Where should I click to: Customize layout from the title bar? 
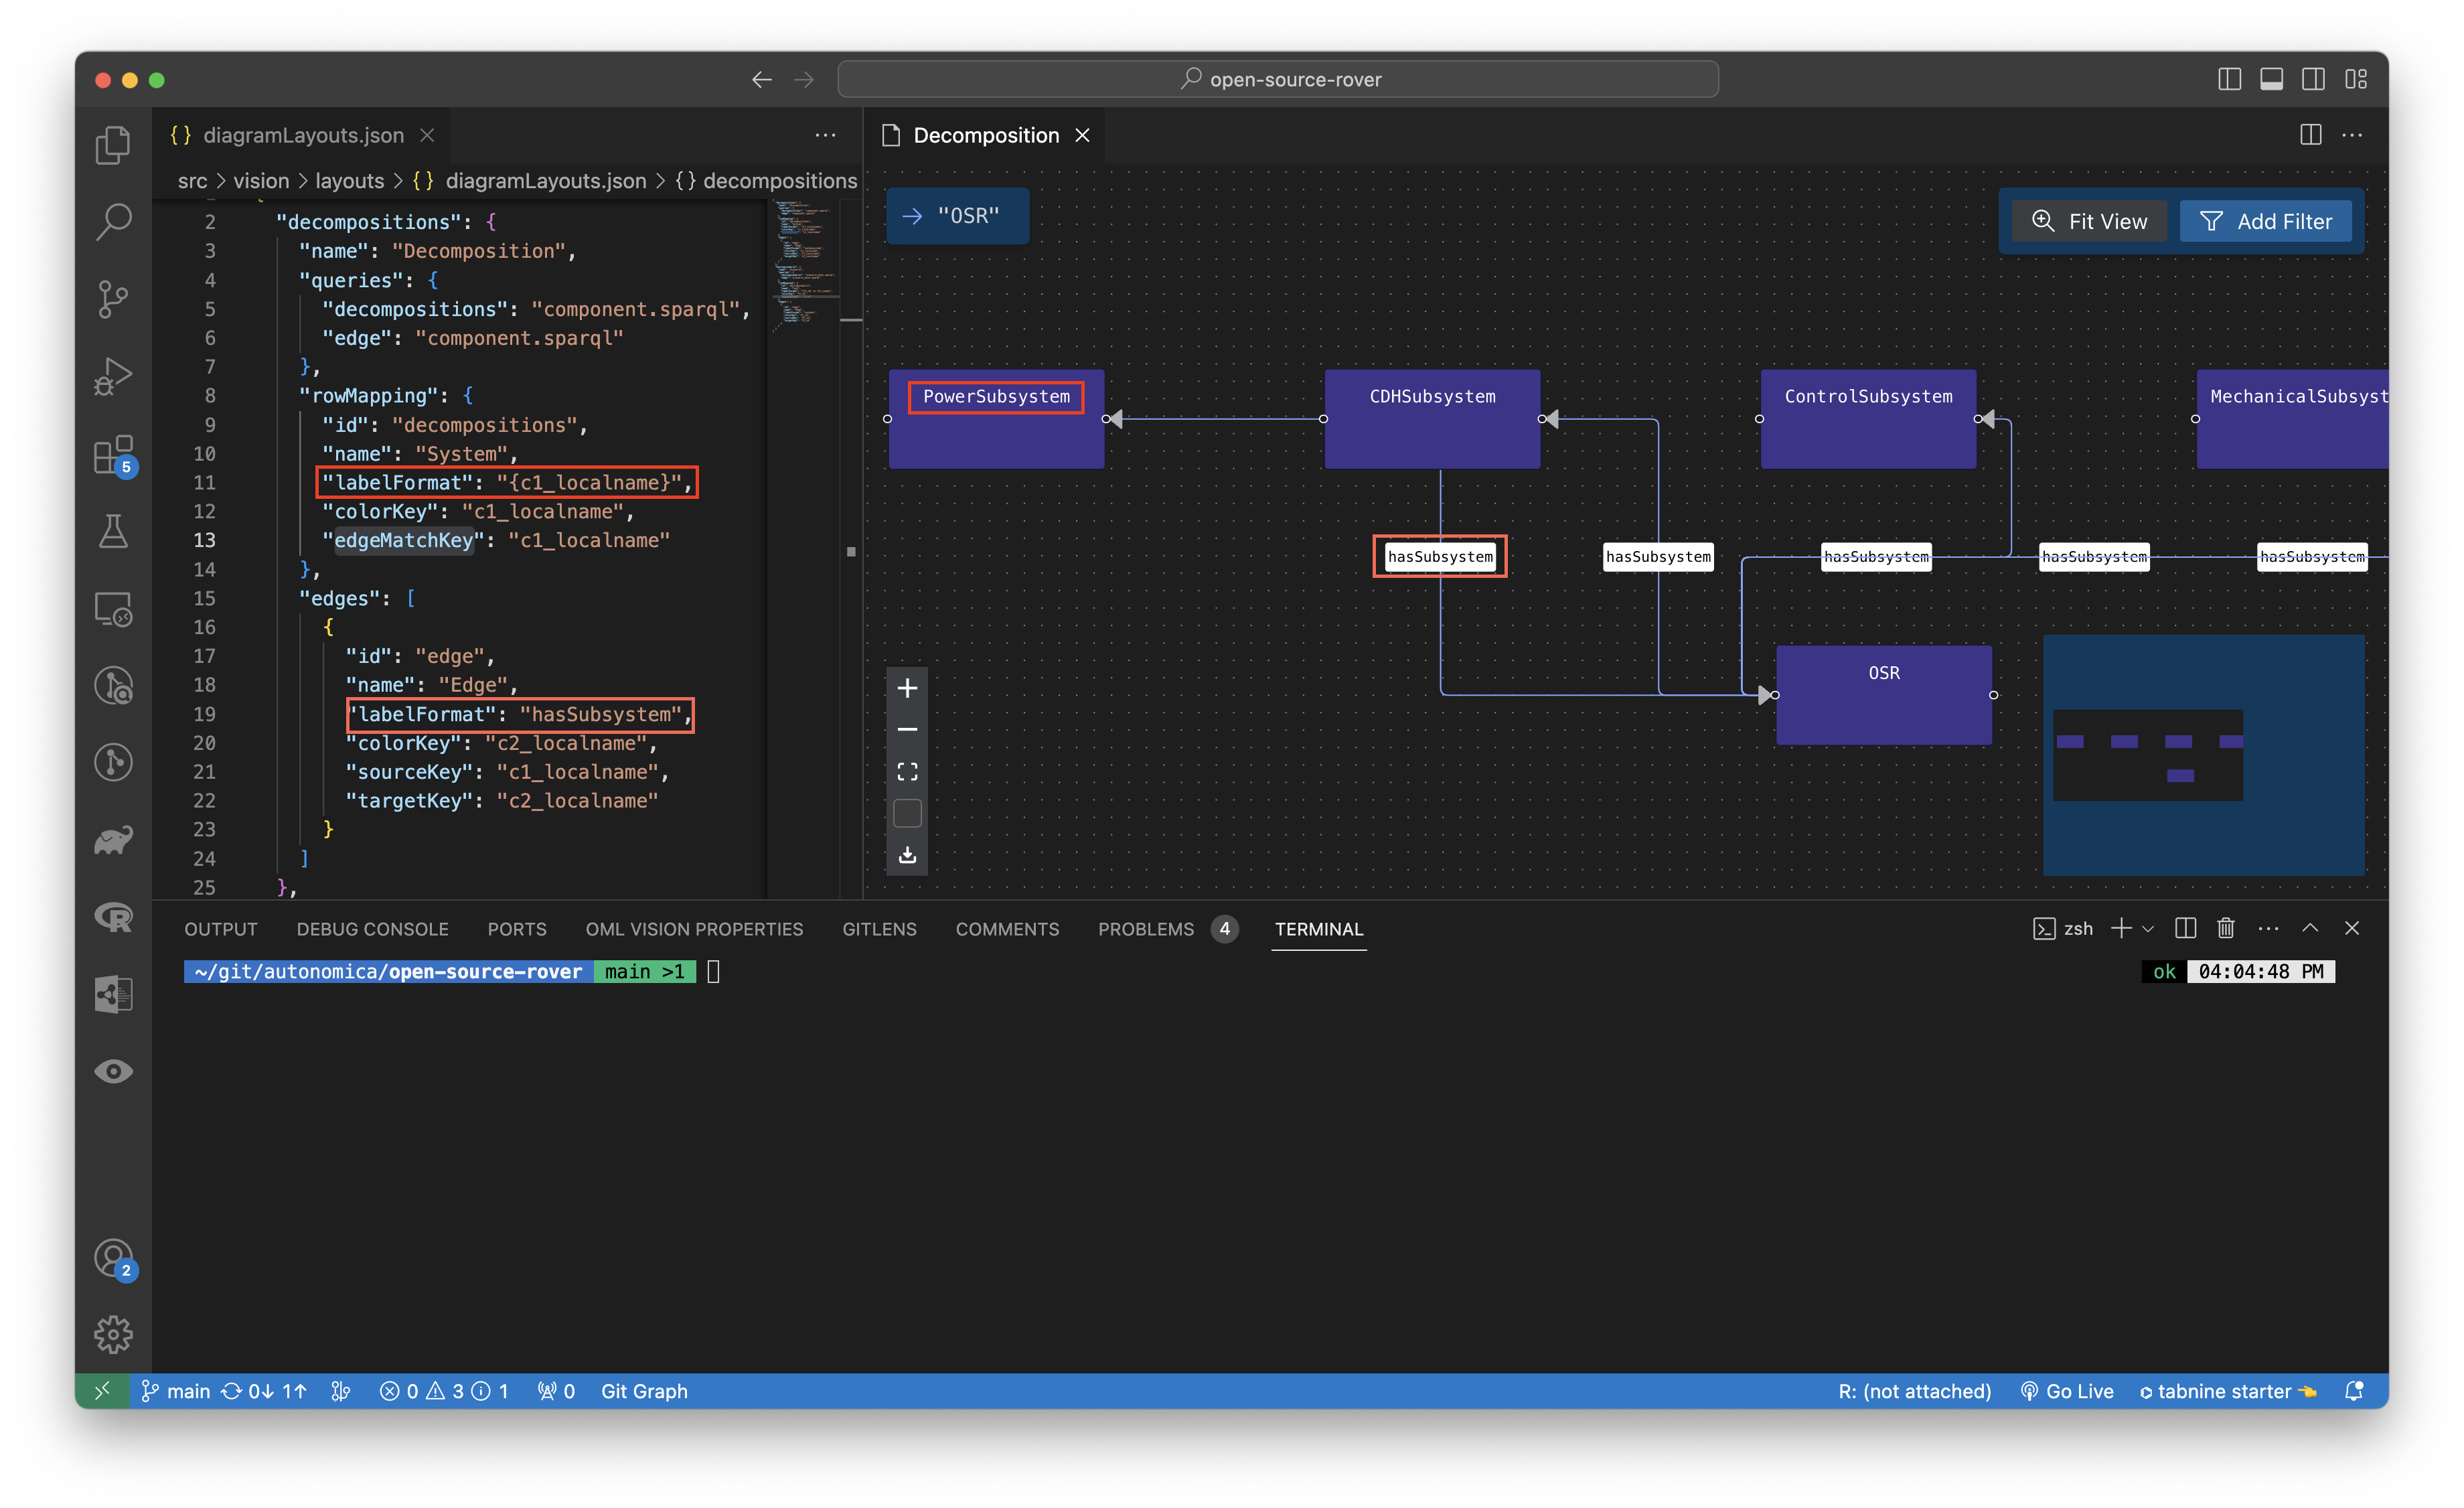click(x=2356, y=79)
